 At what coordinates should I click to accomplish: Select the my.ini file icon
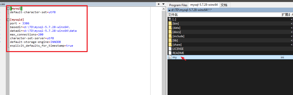click(170, 57)
